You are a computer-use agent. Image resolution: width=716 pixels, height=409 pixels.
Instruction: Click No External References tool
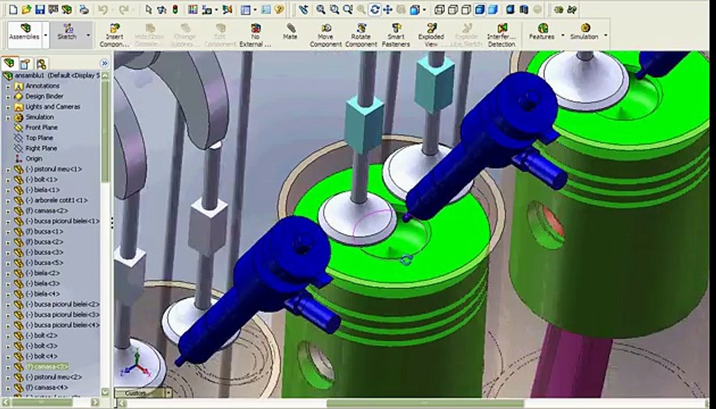pyautogui.click(x=255, y=35)
